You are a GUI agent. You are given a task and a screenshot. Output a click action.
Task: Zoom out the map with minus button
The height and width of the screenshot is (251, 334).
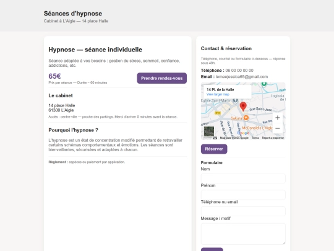click(x=277, y=128)
